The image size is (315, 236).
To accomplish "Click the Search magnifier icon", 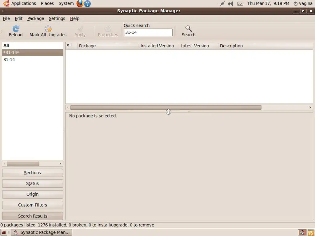I will pyautogui.click(x=189, y=29).
